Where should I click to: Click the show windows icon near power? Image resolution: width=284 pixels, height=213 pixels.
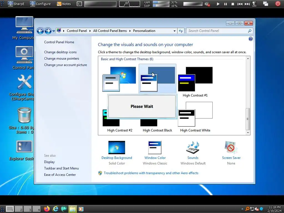coord(265,4)
